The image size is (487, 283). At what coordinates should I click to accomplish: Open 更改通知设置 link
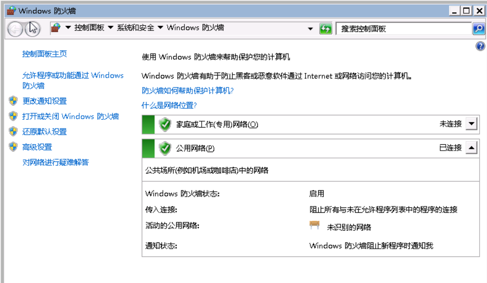pos(44,101)
